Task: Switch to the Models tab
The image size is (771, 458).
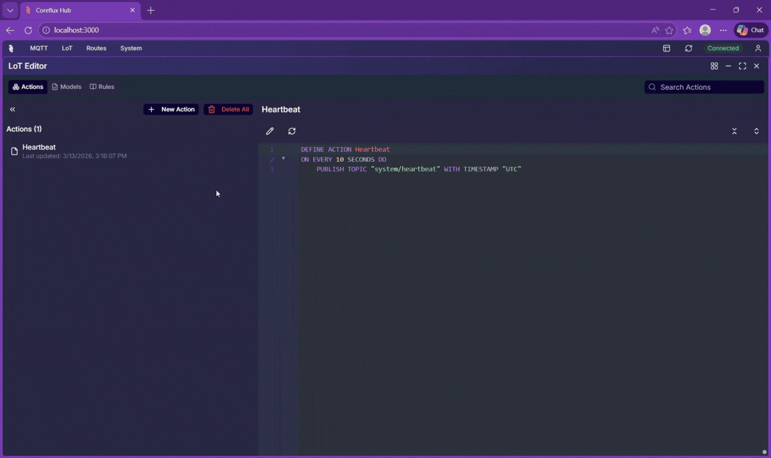Action: [x=66, y=86]
